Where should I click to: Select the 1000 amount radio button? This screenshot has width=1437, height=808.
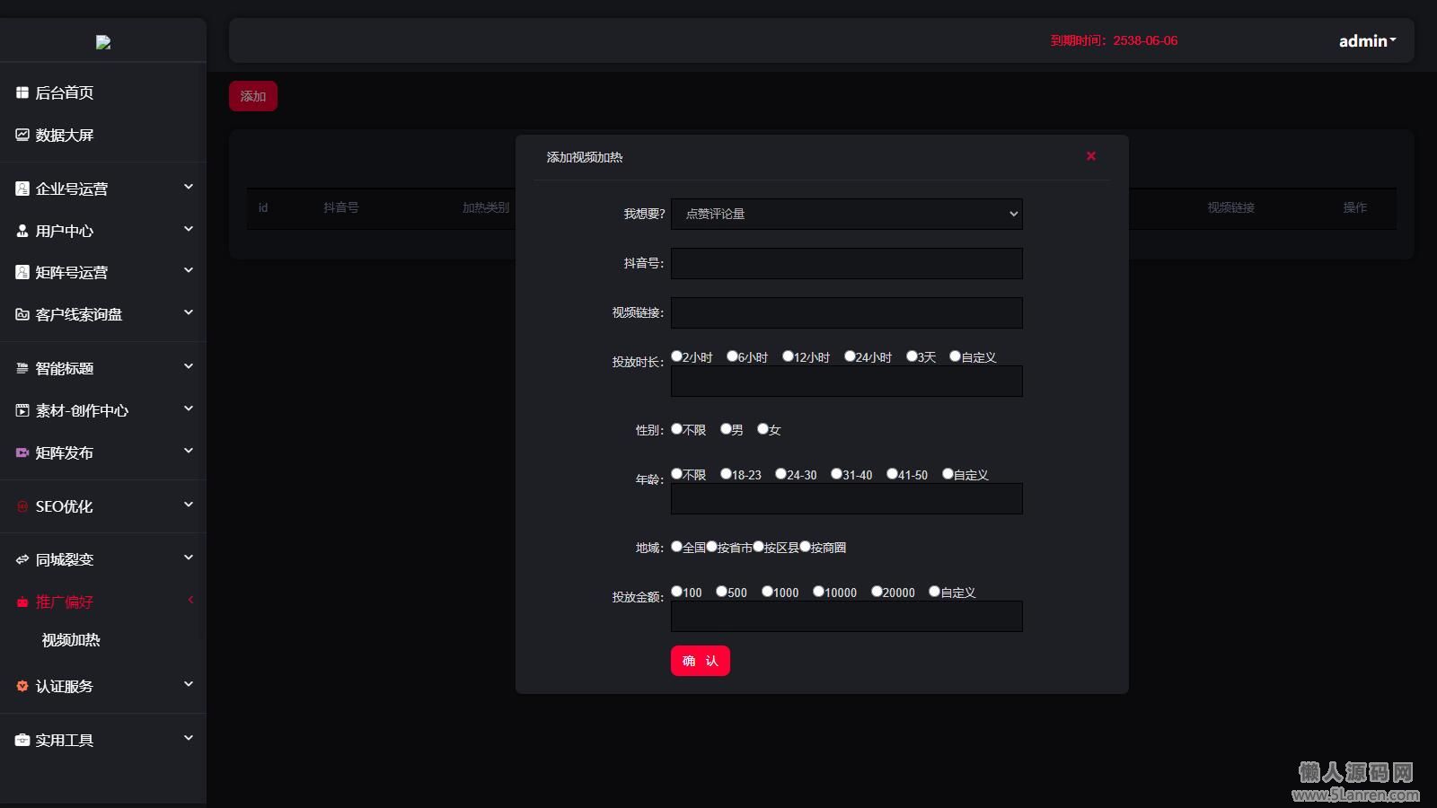tap(767, 592)
